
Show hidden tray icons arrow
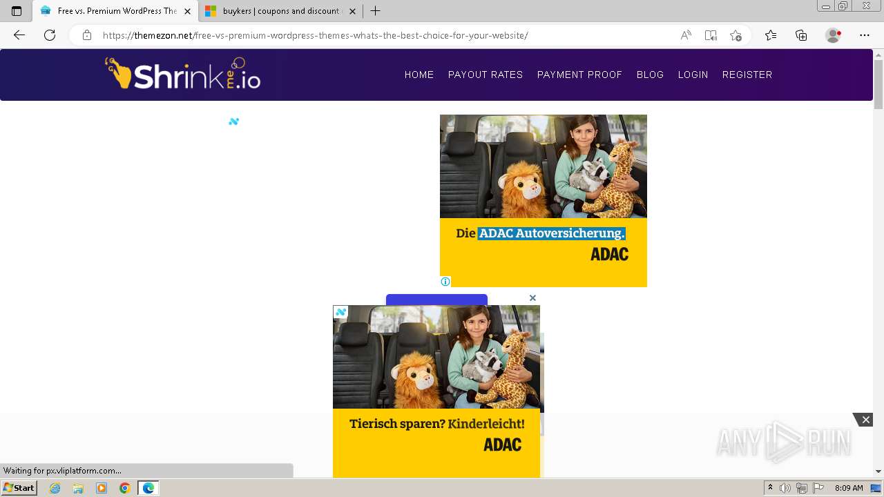(x=770, y=488)
